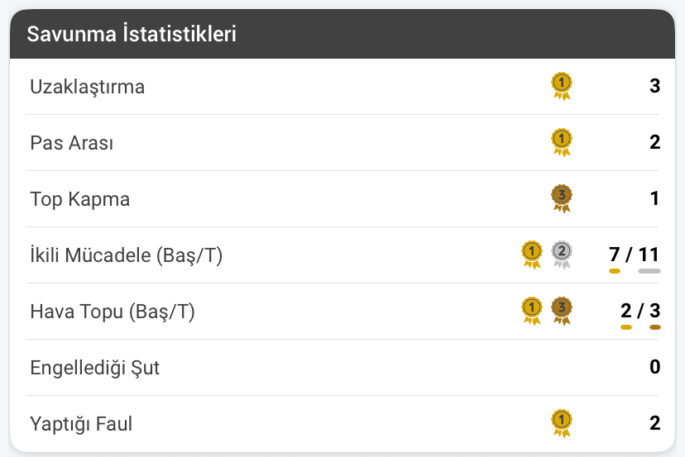This screenshot has width=685, height=457.
Task: Select the Uzaklaştırma stat label
Action: 88,87
